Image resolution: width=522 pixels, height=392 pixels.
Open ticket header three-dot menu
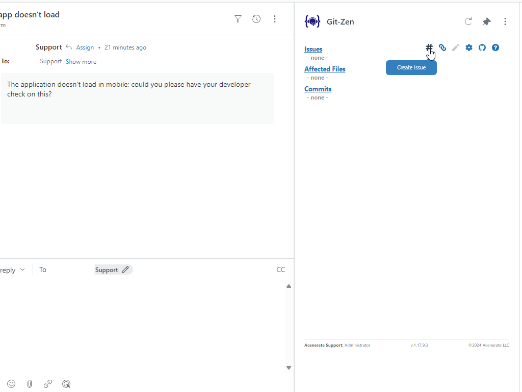[x=275, y=19]
